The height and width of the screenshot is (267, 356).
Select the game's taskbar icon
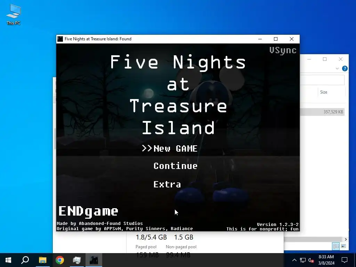tap(94, 260)
